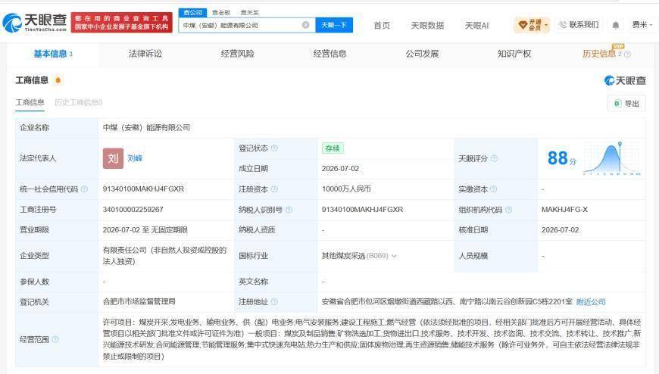This screenshot has height=374, width=659.
Task: Click the Tianyancha watermark logo on the right
Action: tap(625, 80)
